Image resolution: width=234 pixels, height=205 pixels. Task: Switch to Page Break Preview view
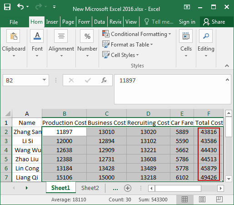pyautogui.click(x=219, y=199)
